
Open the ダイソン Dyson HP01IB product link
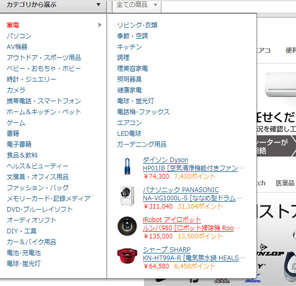pyautogui.click(x=193, y=164)
